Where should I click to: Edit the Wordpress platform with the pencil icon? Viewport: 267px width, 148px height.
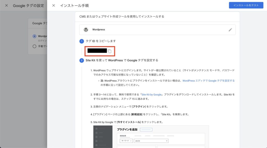230,30
